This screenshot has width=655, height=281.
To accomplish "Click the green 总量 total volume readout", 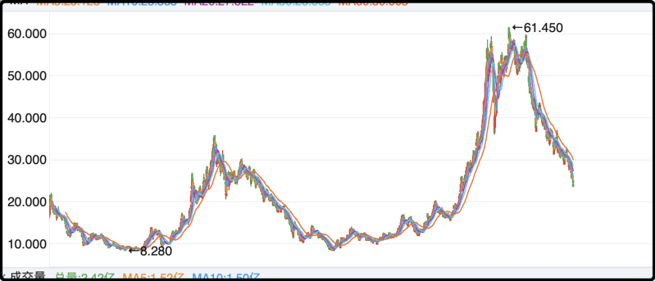I will pos(86,276).
